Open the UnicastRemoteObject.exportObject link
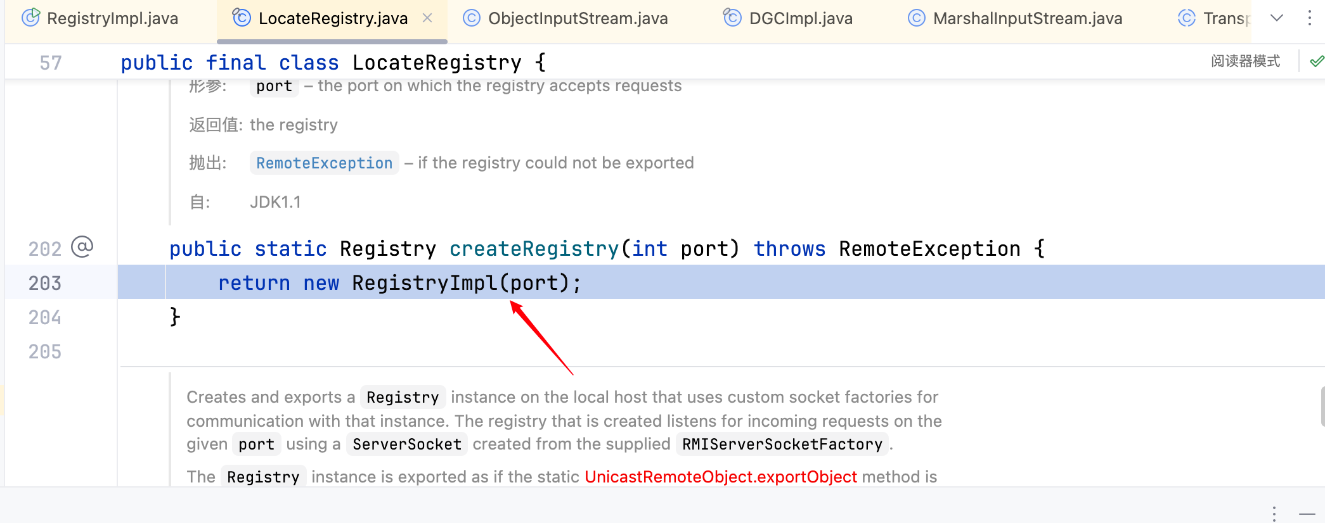Viewport: 1325px width, 523px height. coord(720,477)
